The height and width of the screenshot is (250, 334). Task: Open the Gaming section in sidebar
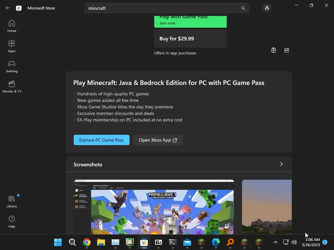pyautogui.click(x=12, y=66)
